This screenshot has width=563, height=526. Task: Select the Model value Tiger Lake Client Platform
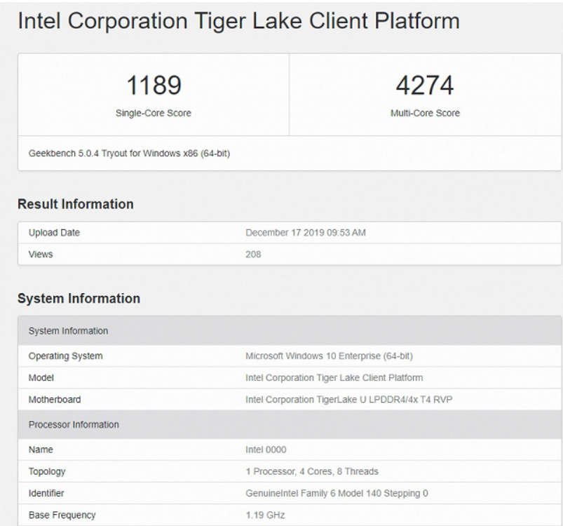click(334, 378)
